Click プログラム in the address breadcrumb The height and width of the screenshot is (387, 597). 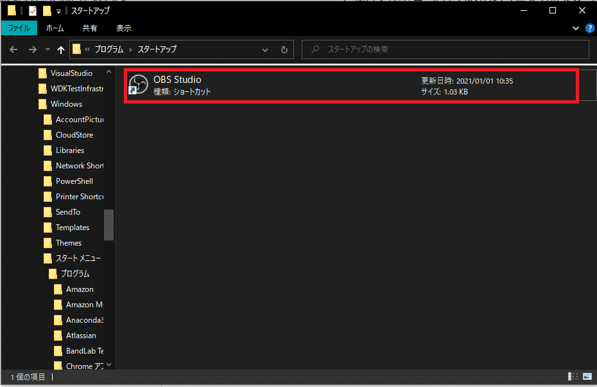(x=109, y=50)
